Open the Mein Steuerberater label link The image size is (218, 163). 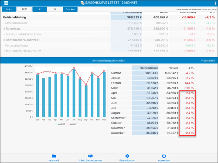pyautogui.click(x=91, y=160)
